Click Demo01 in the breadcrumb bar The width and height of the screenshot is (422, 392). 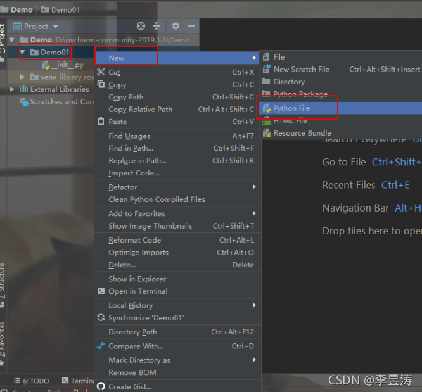pos(60,9)
